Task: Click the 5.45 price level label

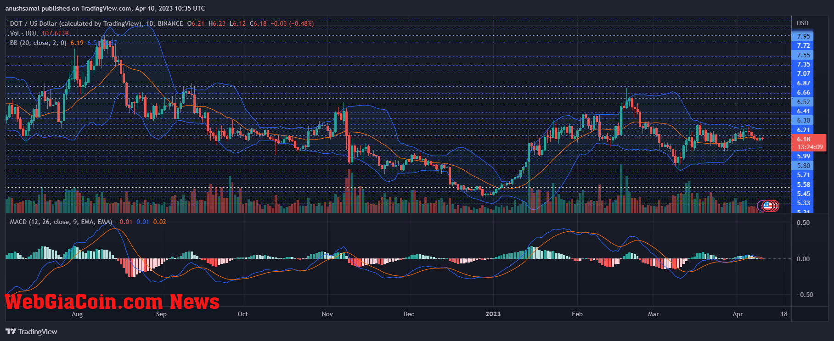Action: [803, 194]
